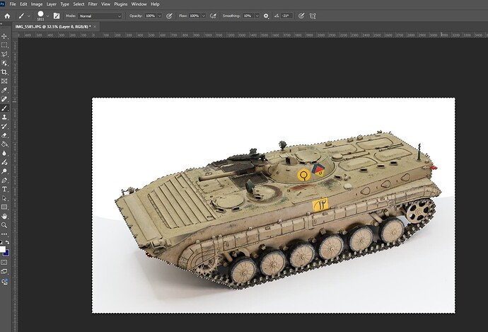Pick the Eyedropper tool
The height and width of the screenshot is (332, 488).
(x=4, y=91)
